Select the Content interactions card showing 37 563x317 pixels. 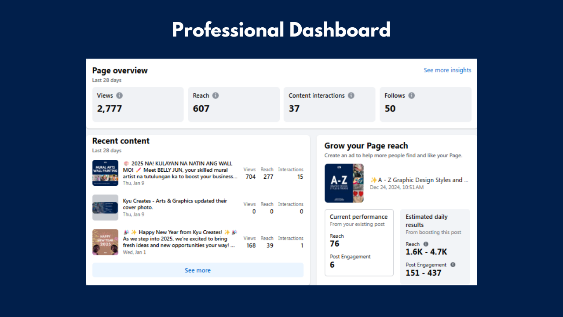tap(329, 104)
